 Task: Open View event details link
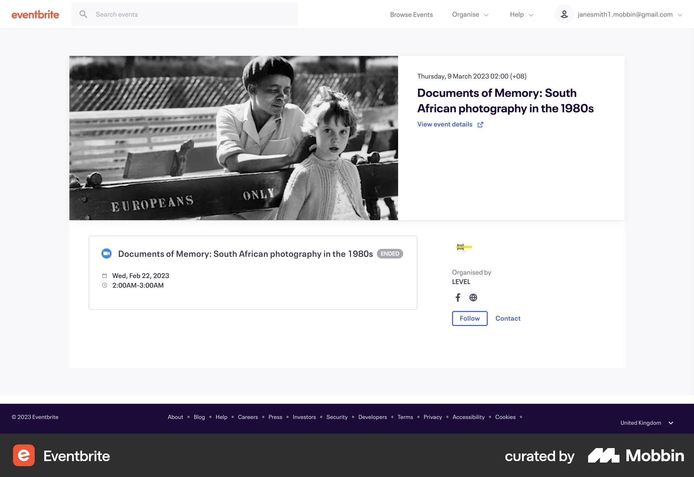coord(445,124)
